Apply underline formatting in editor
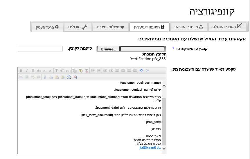250x159 pixels. click(x=33, y=71)
